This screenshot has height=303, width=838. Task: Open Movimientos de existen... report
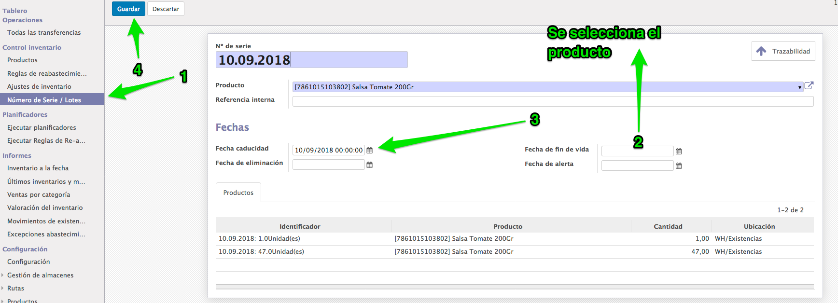(x=46, y=221)
